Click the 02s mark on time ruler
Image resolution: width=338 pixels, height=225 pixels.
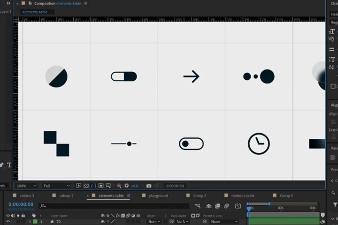coord(281,208)
